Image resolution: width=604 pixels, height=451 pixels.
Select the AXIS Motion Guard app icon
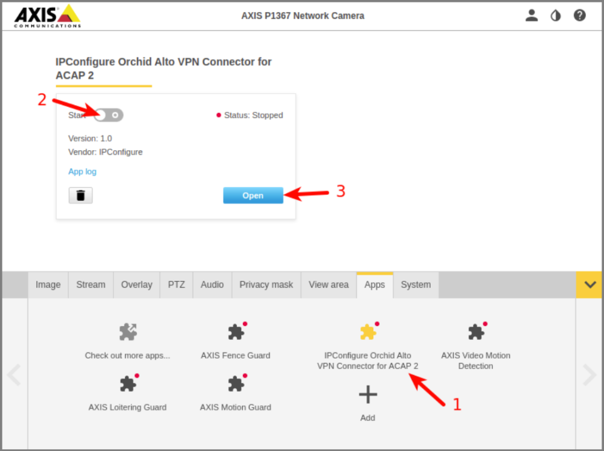tap(236, 383)
